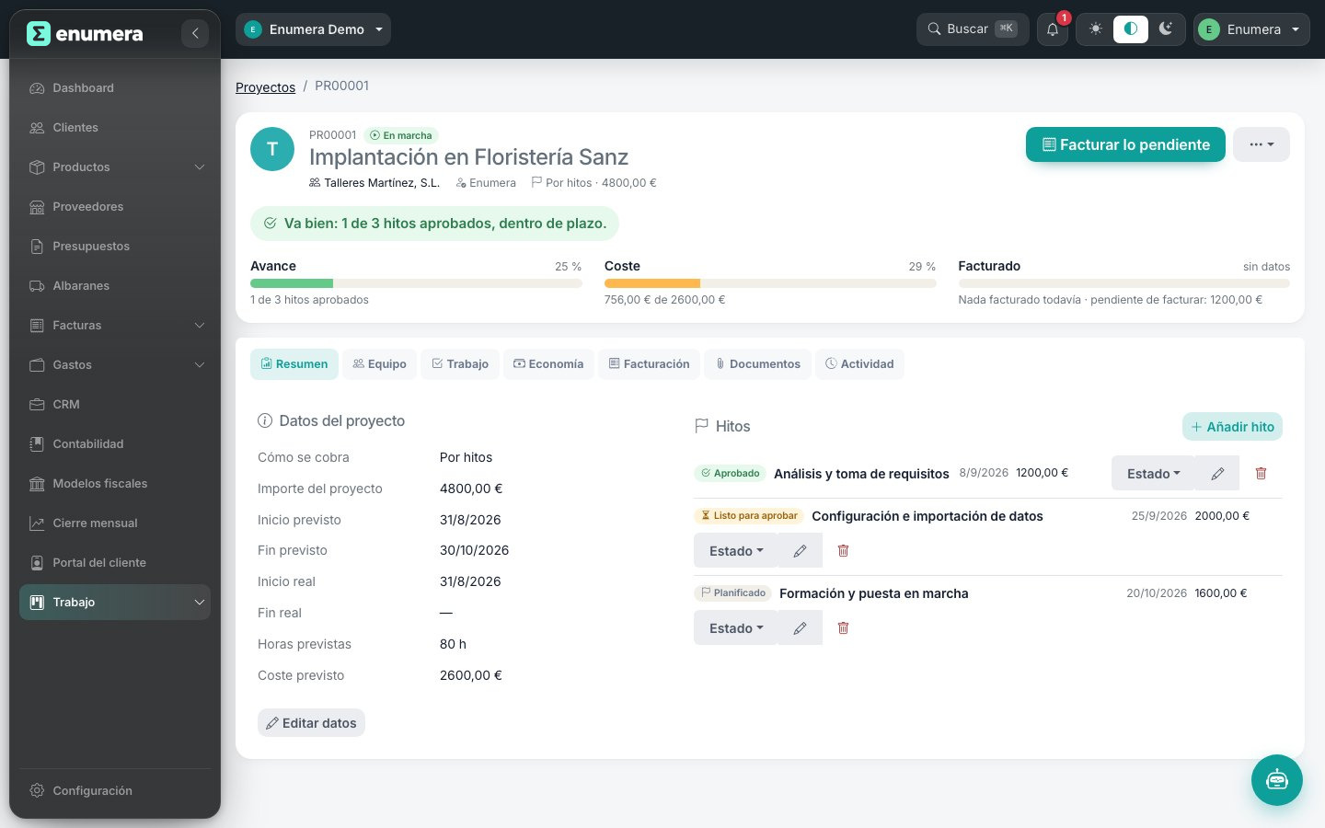Switch to the Documentos tab

click(758, 364)
